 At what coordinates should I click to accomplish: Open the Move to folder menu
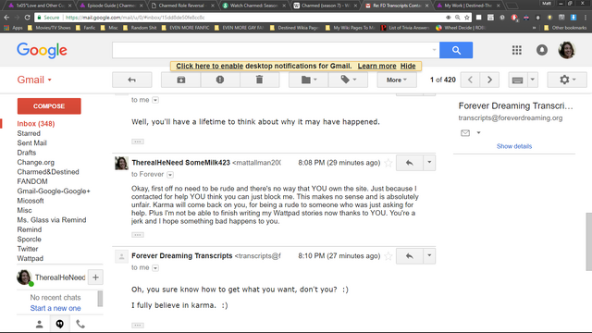tap(309, 80)
